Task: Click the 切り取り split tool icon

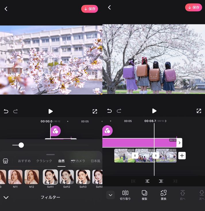Action: (125, 193)
